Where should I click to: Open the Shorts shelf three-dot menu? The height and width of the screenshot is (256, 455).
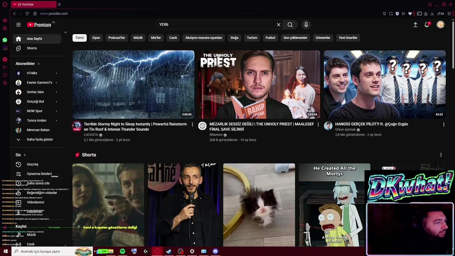pos(441,155)
